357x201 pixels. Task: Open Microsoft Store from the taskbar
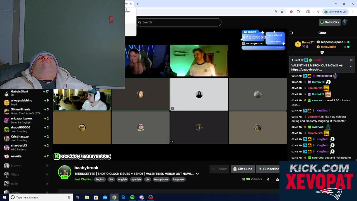click(x=96, y=197)
